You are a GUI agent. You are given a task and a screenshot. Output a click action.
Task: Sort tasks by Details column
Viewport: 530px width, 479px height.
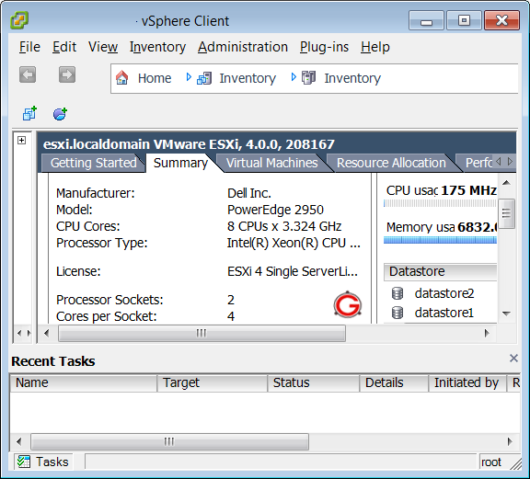click(394, 382)
